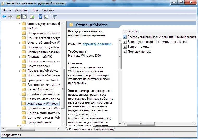Click the policy icon beside Запретить откат

[125, 47]
